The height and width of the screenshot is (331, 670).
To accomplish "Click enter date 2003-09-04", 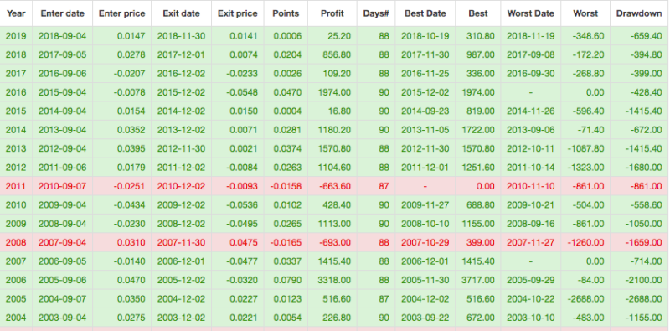I will coord(62,318).
